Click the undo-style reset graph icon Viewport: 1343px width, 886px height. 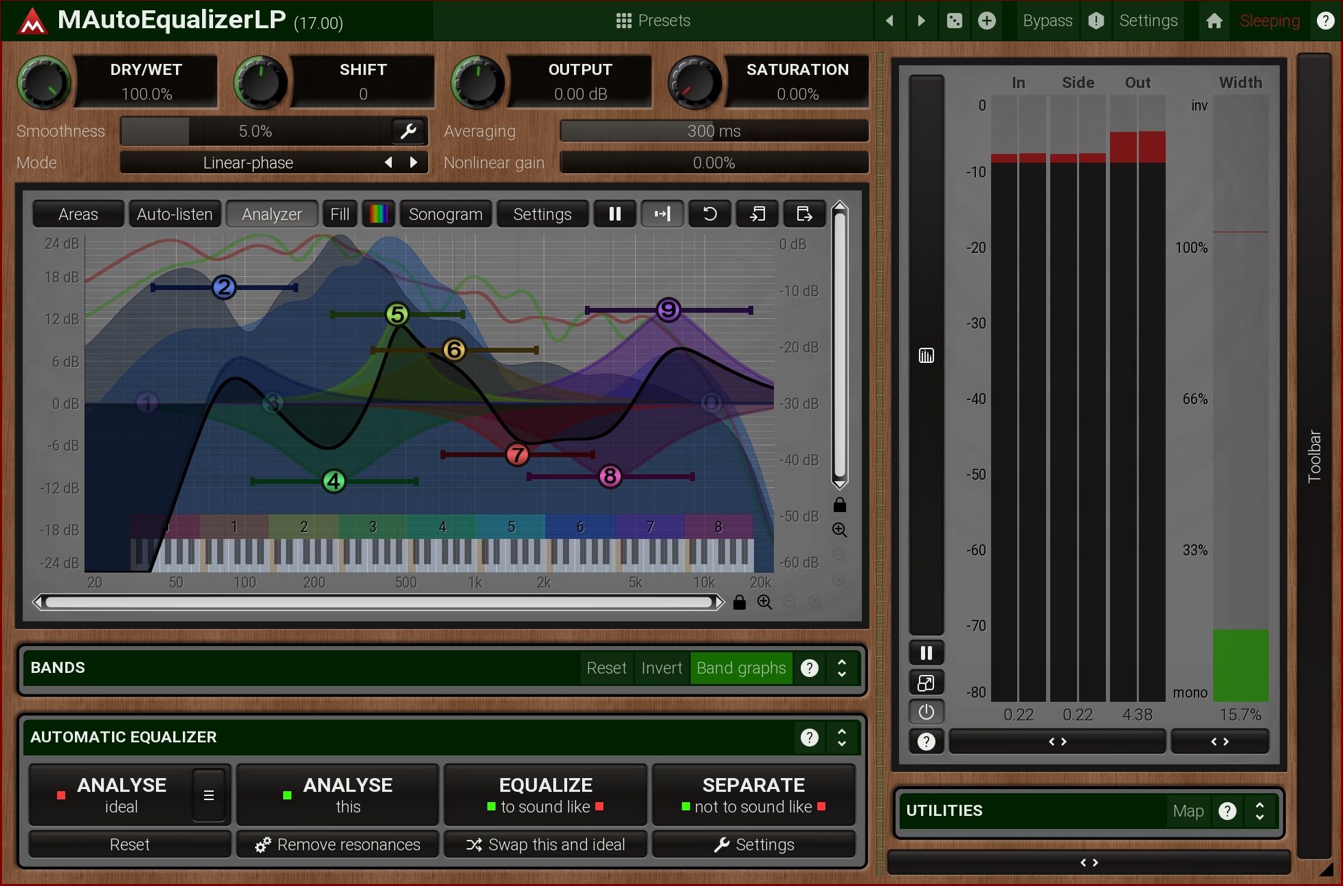(710, 214)
